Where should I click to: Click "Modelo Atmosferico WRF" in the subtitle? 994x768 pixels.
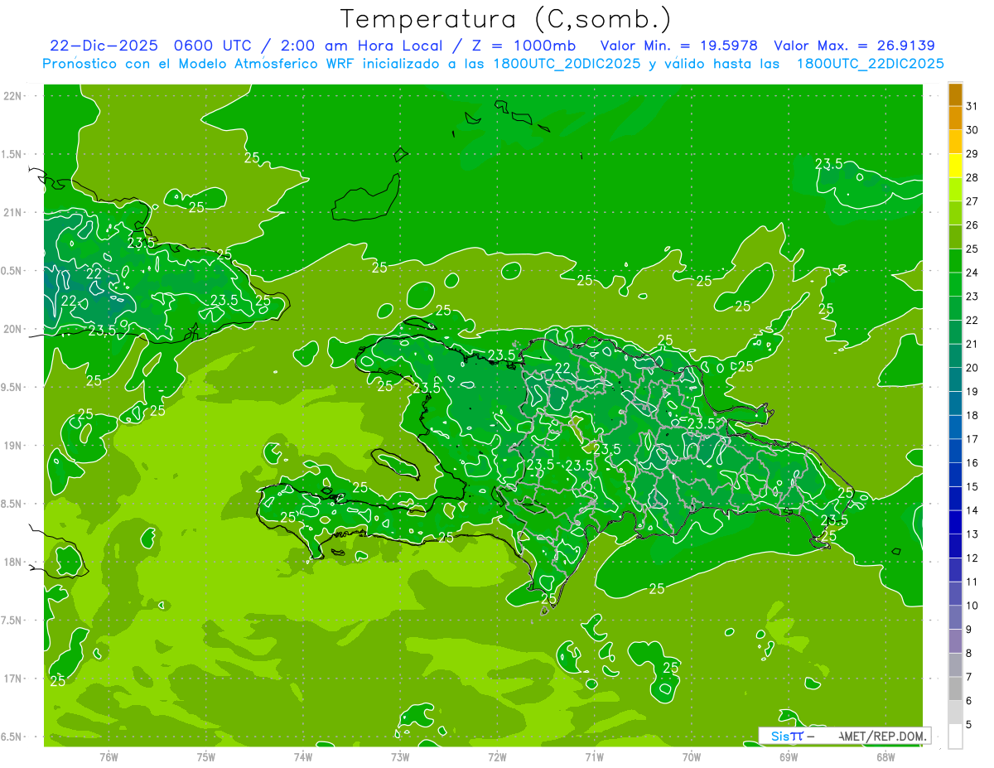265,64
